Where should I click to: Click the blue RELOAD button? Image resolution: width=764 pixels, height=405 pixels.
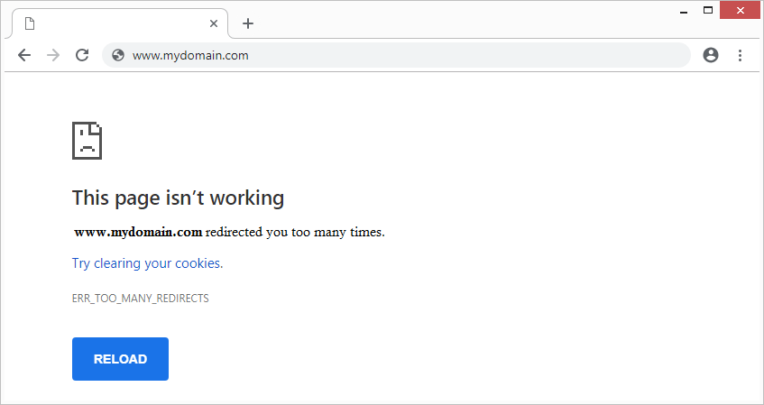click(120, 359)
